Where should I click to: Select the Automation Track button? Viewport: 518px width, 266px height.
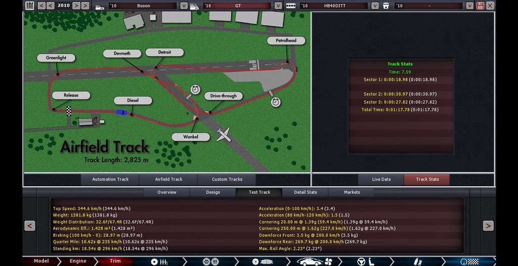click(x=110, y=179)
